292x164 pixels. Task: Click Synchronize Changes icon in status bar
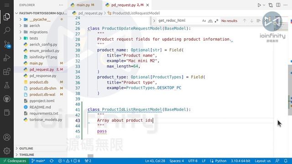coord(52,161)
